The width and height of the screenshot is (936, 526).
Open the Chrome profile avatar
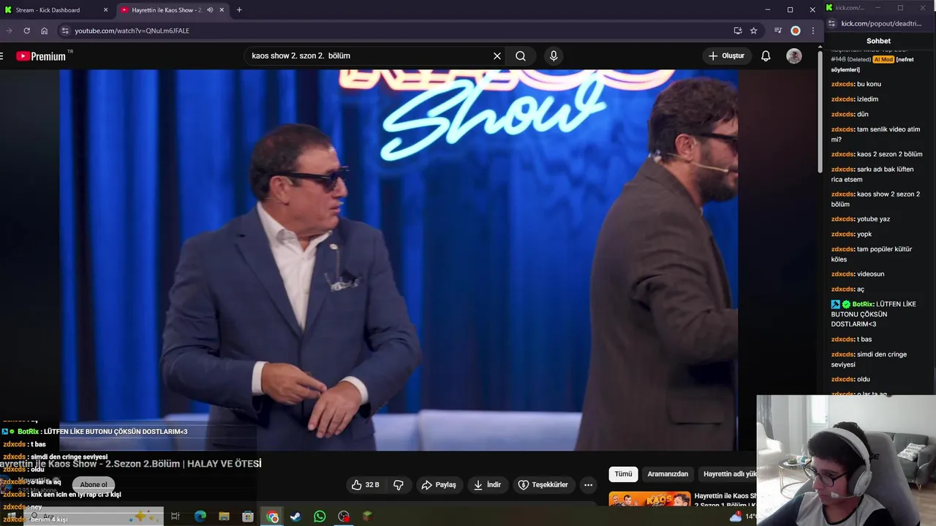click(x=796, y=31)
